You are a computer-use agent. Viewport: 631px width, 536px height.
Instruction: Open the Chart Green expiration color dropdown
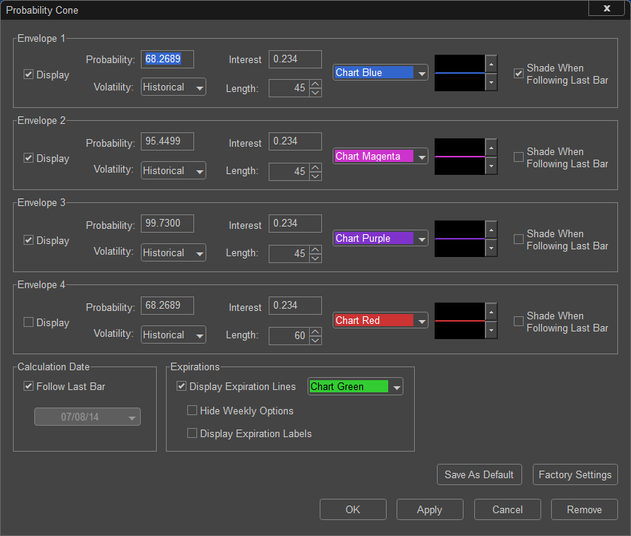[355, 386]
